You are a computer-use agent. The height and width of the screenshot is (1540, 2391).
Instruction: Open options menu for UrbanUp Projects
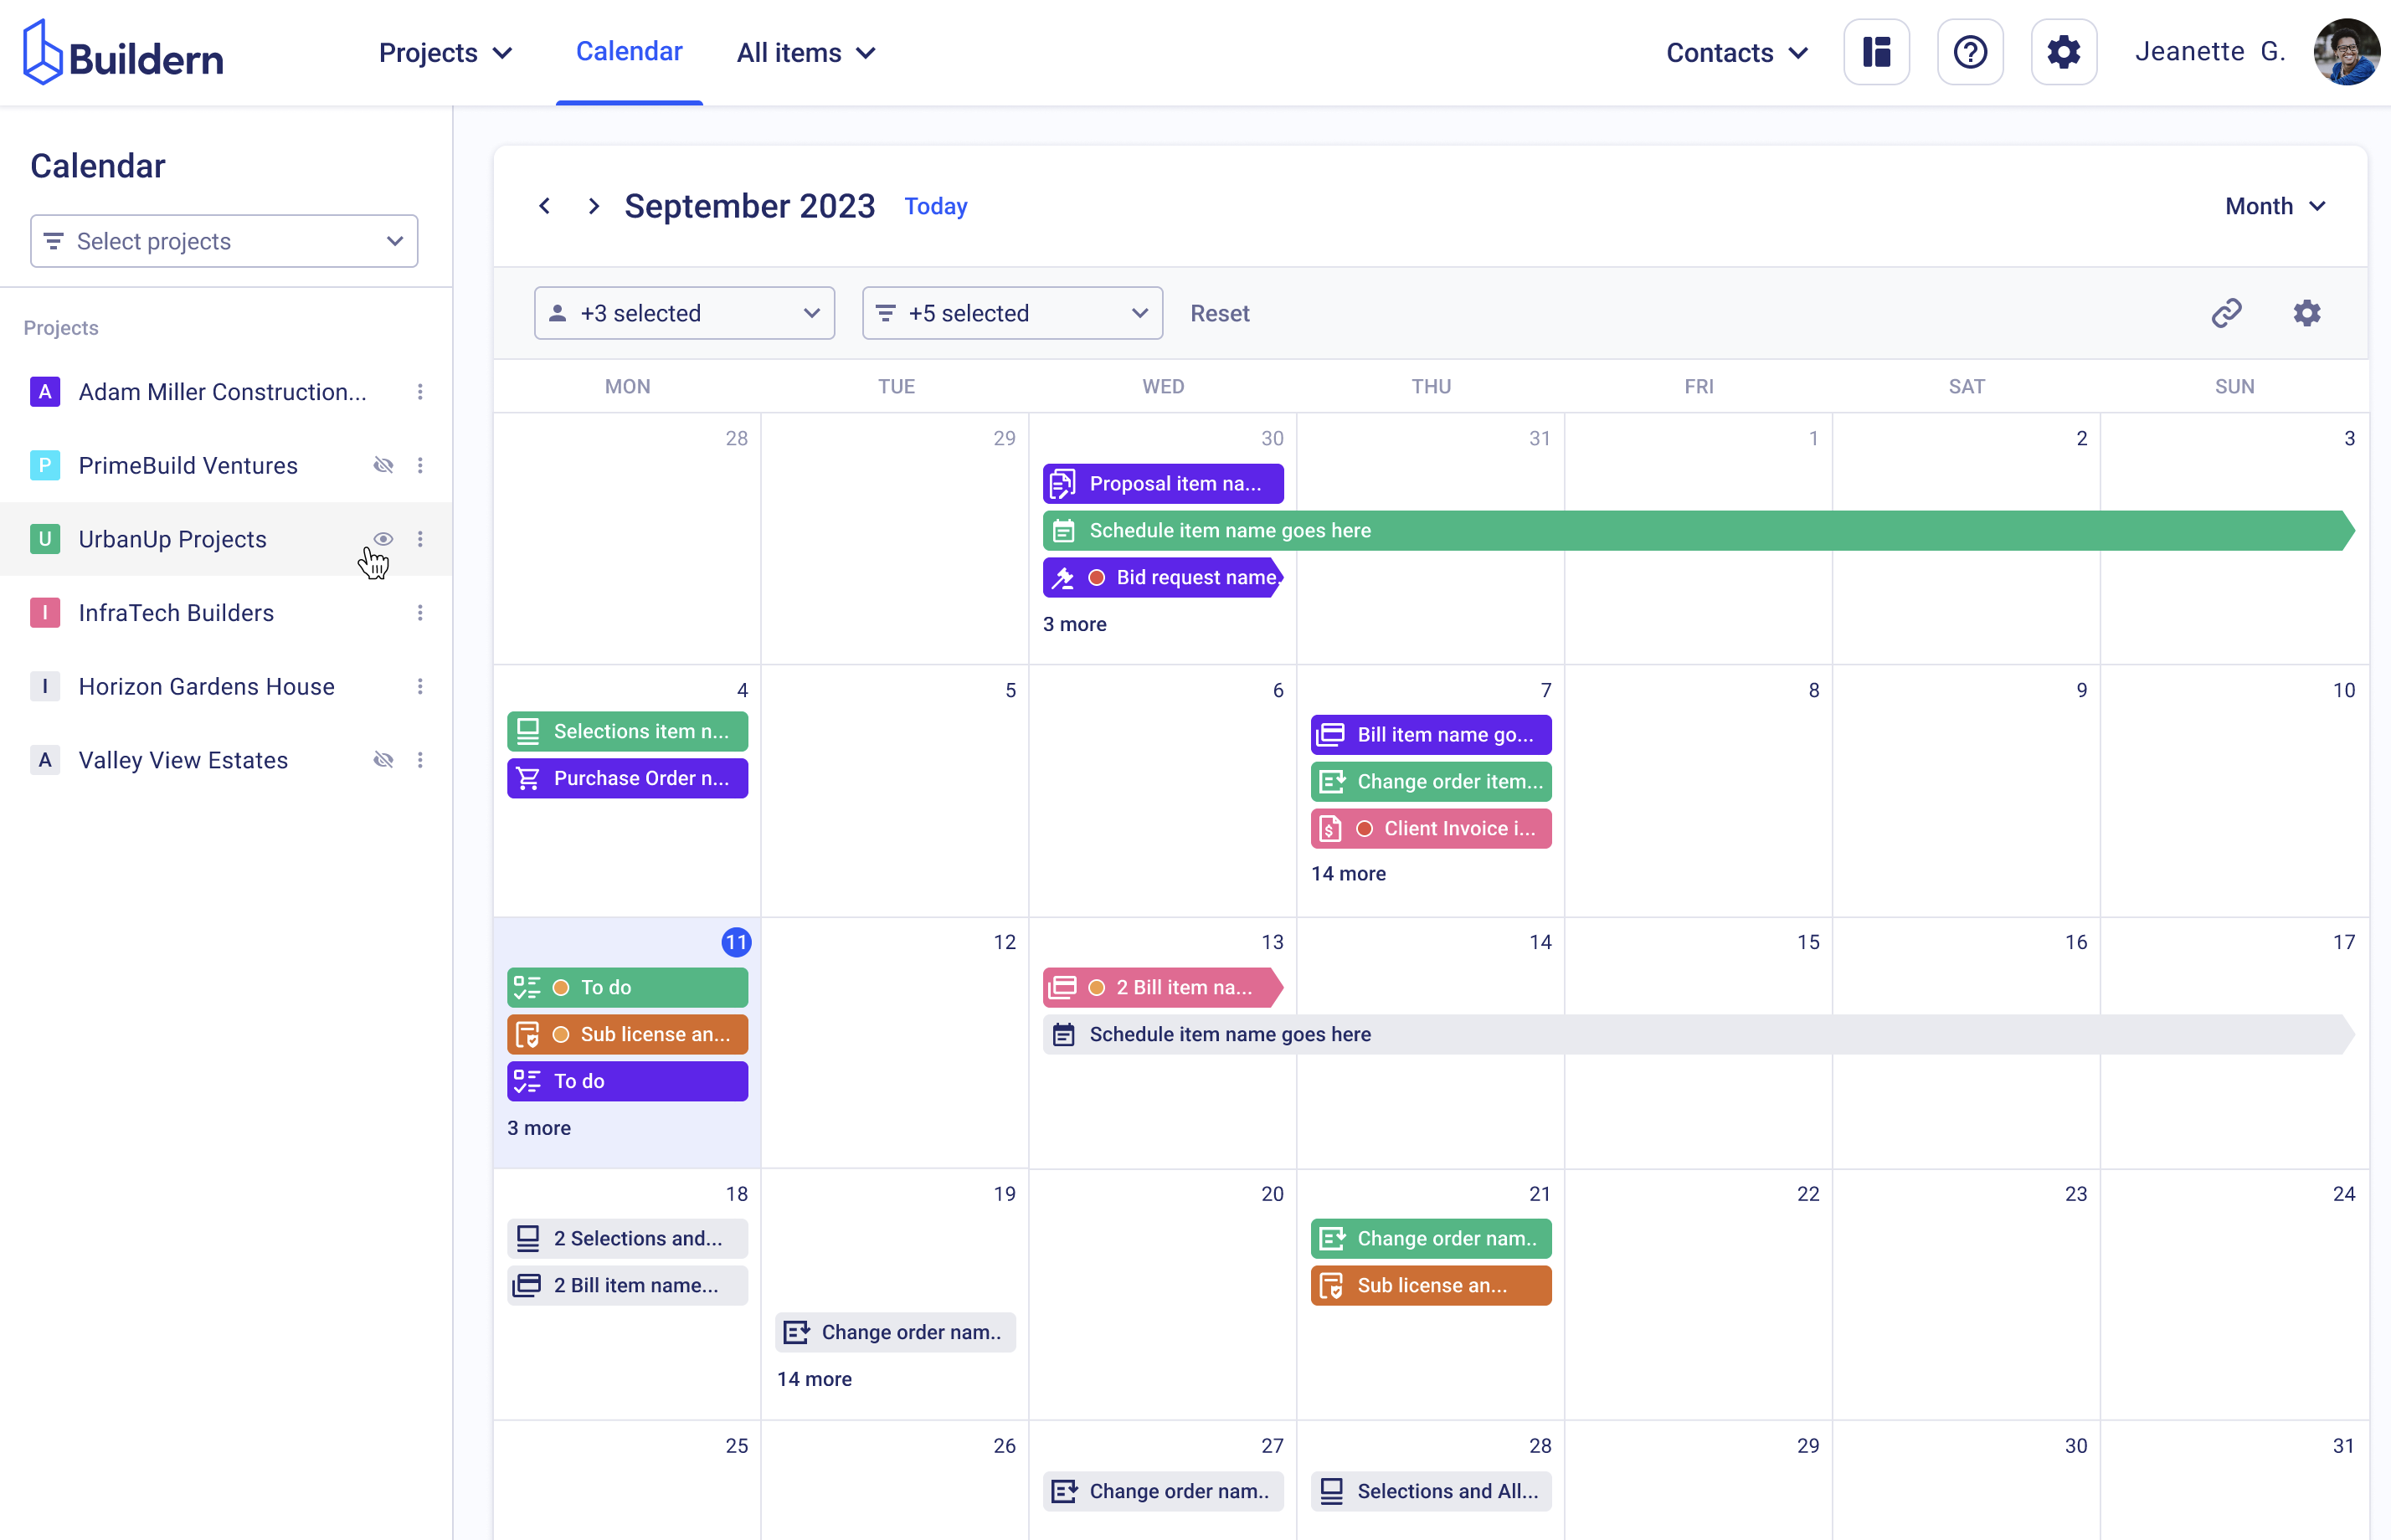420,539
